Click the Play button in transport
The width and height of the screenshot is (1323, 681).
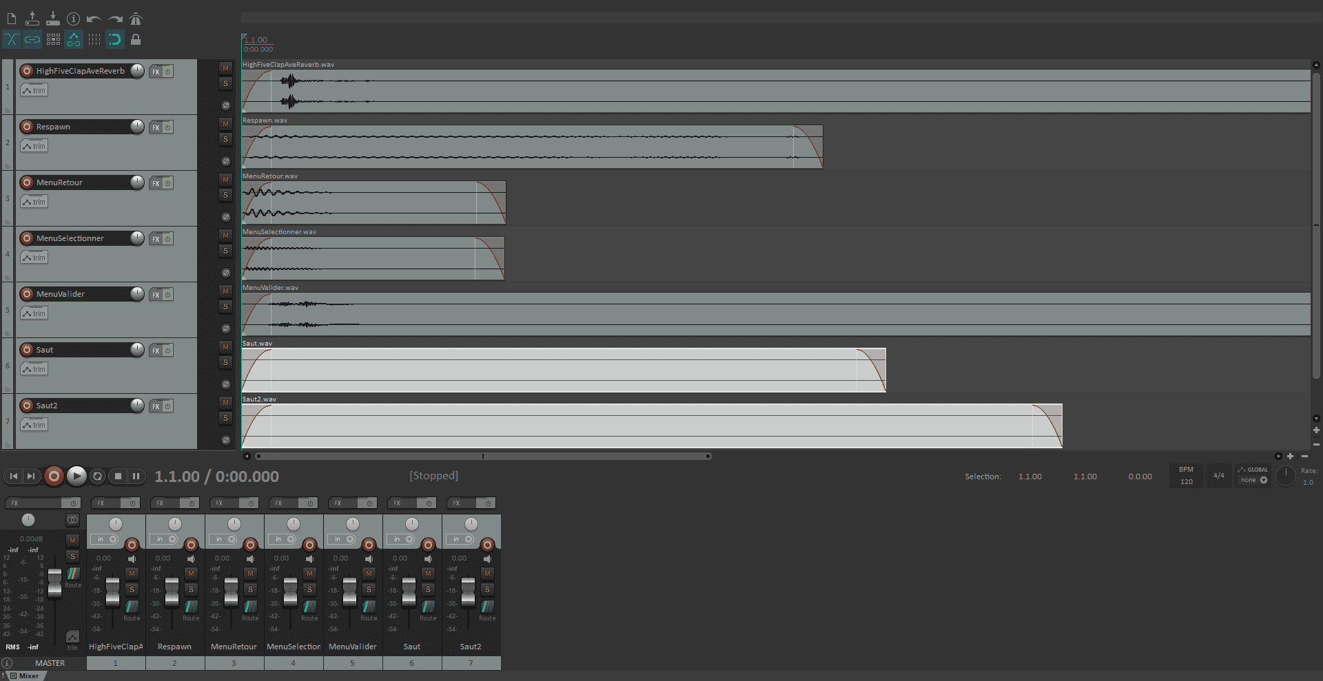[76, 476]
